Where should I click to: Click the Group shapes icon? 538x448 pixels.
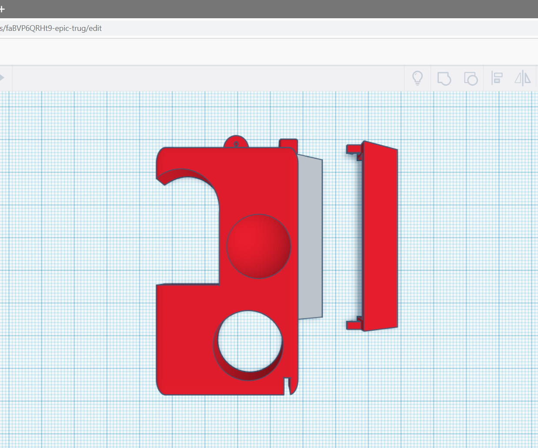pyautogui.click(x=444, y=78)
